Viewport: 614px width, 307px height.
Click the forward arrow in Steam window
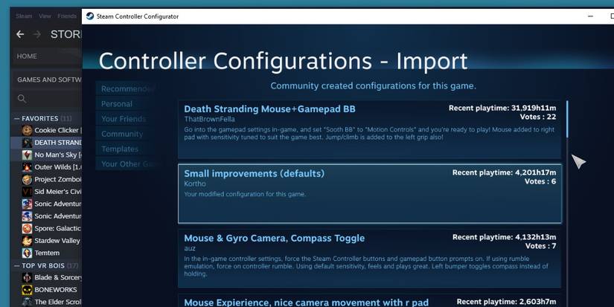37,34
